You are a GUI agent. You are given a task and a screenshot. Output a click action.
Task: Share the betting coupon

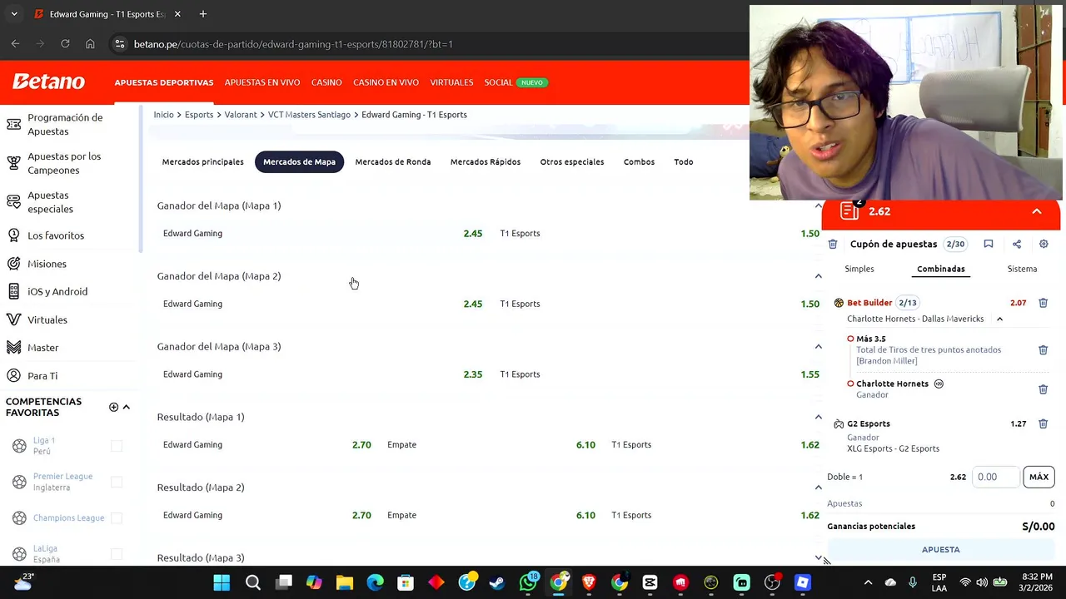click(x=1016, y=244)
